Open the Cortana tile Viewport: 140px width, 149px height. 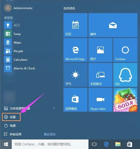[x=125, y=50]
